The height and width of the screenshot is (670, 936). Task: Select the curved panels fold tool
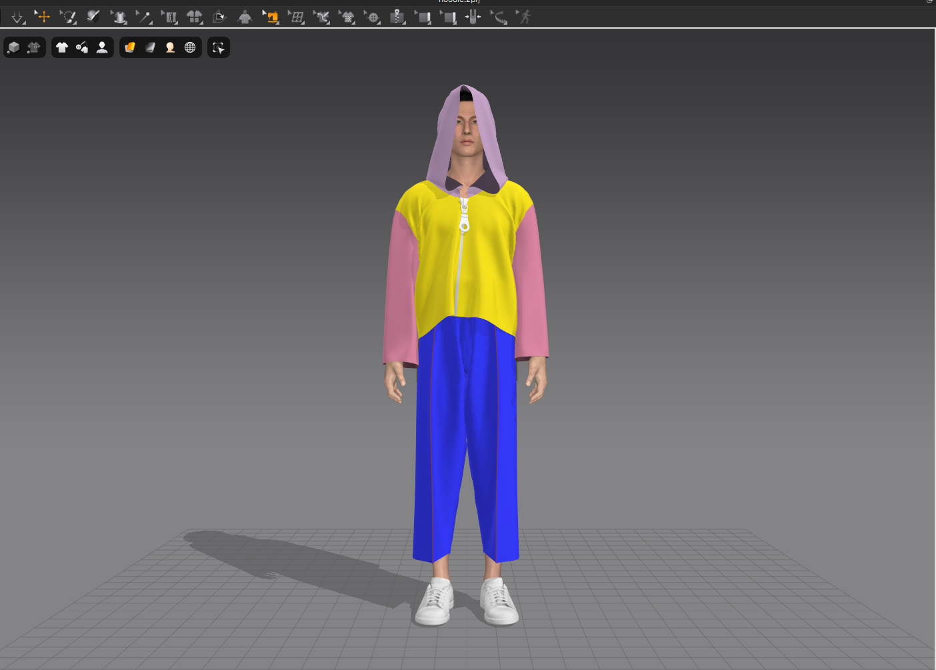point(170,17)
